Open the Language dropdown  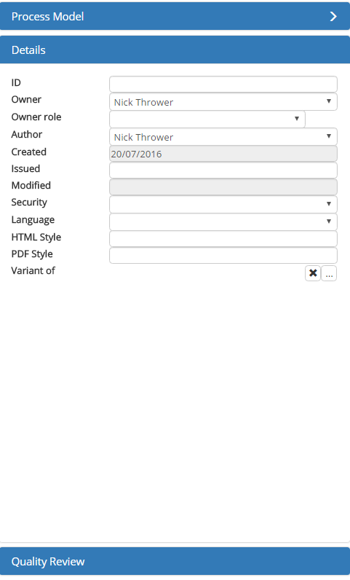click(223, 222)
